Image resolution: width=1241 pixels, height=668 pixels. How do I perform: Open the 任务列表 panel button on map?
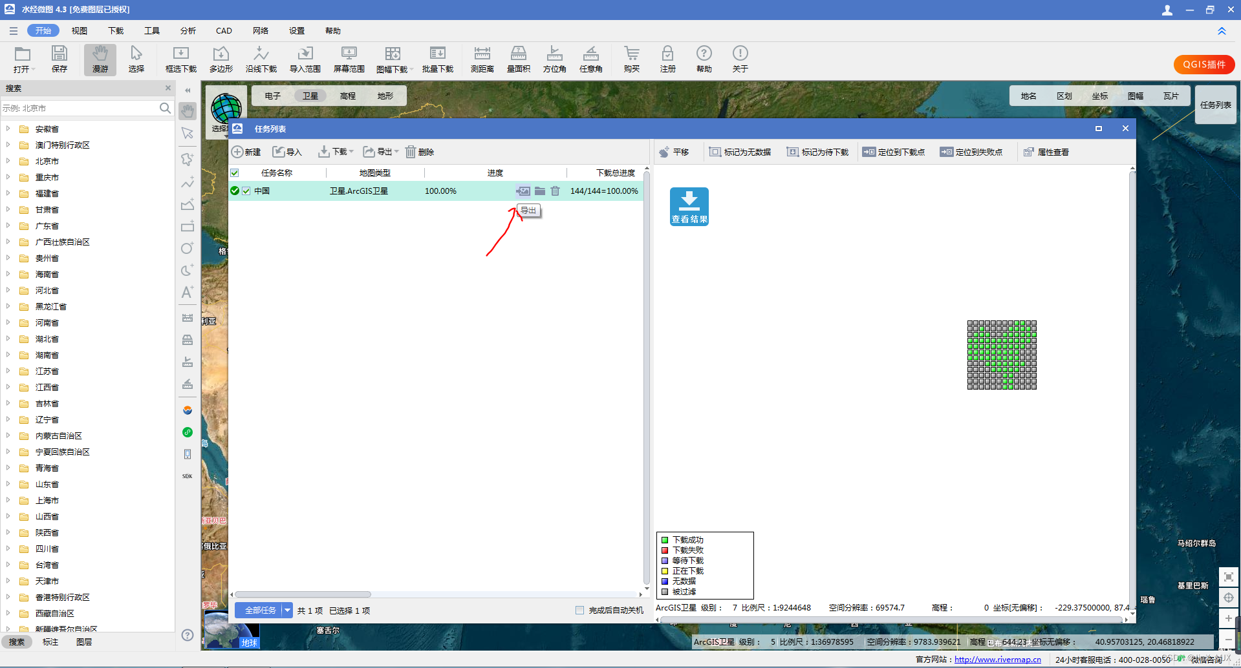tap(1216, 105)
